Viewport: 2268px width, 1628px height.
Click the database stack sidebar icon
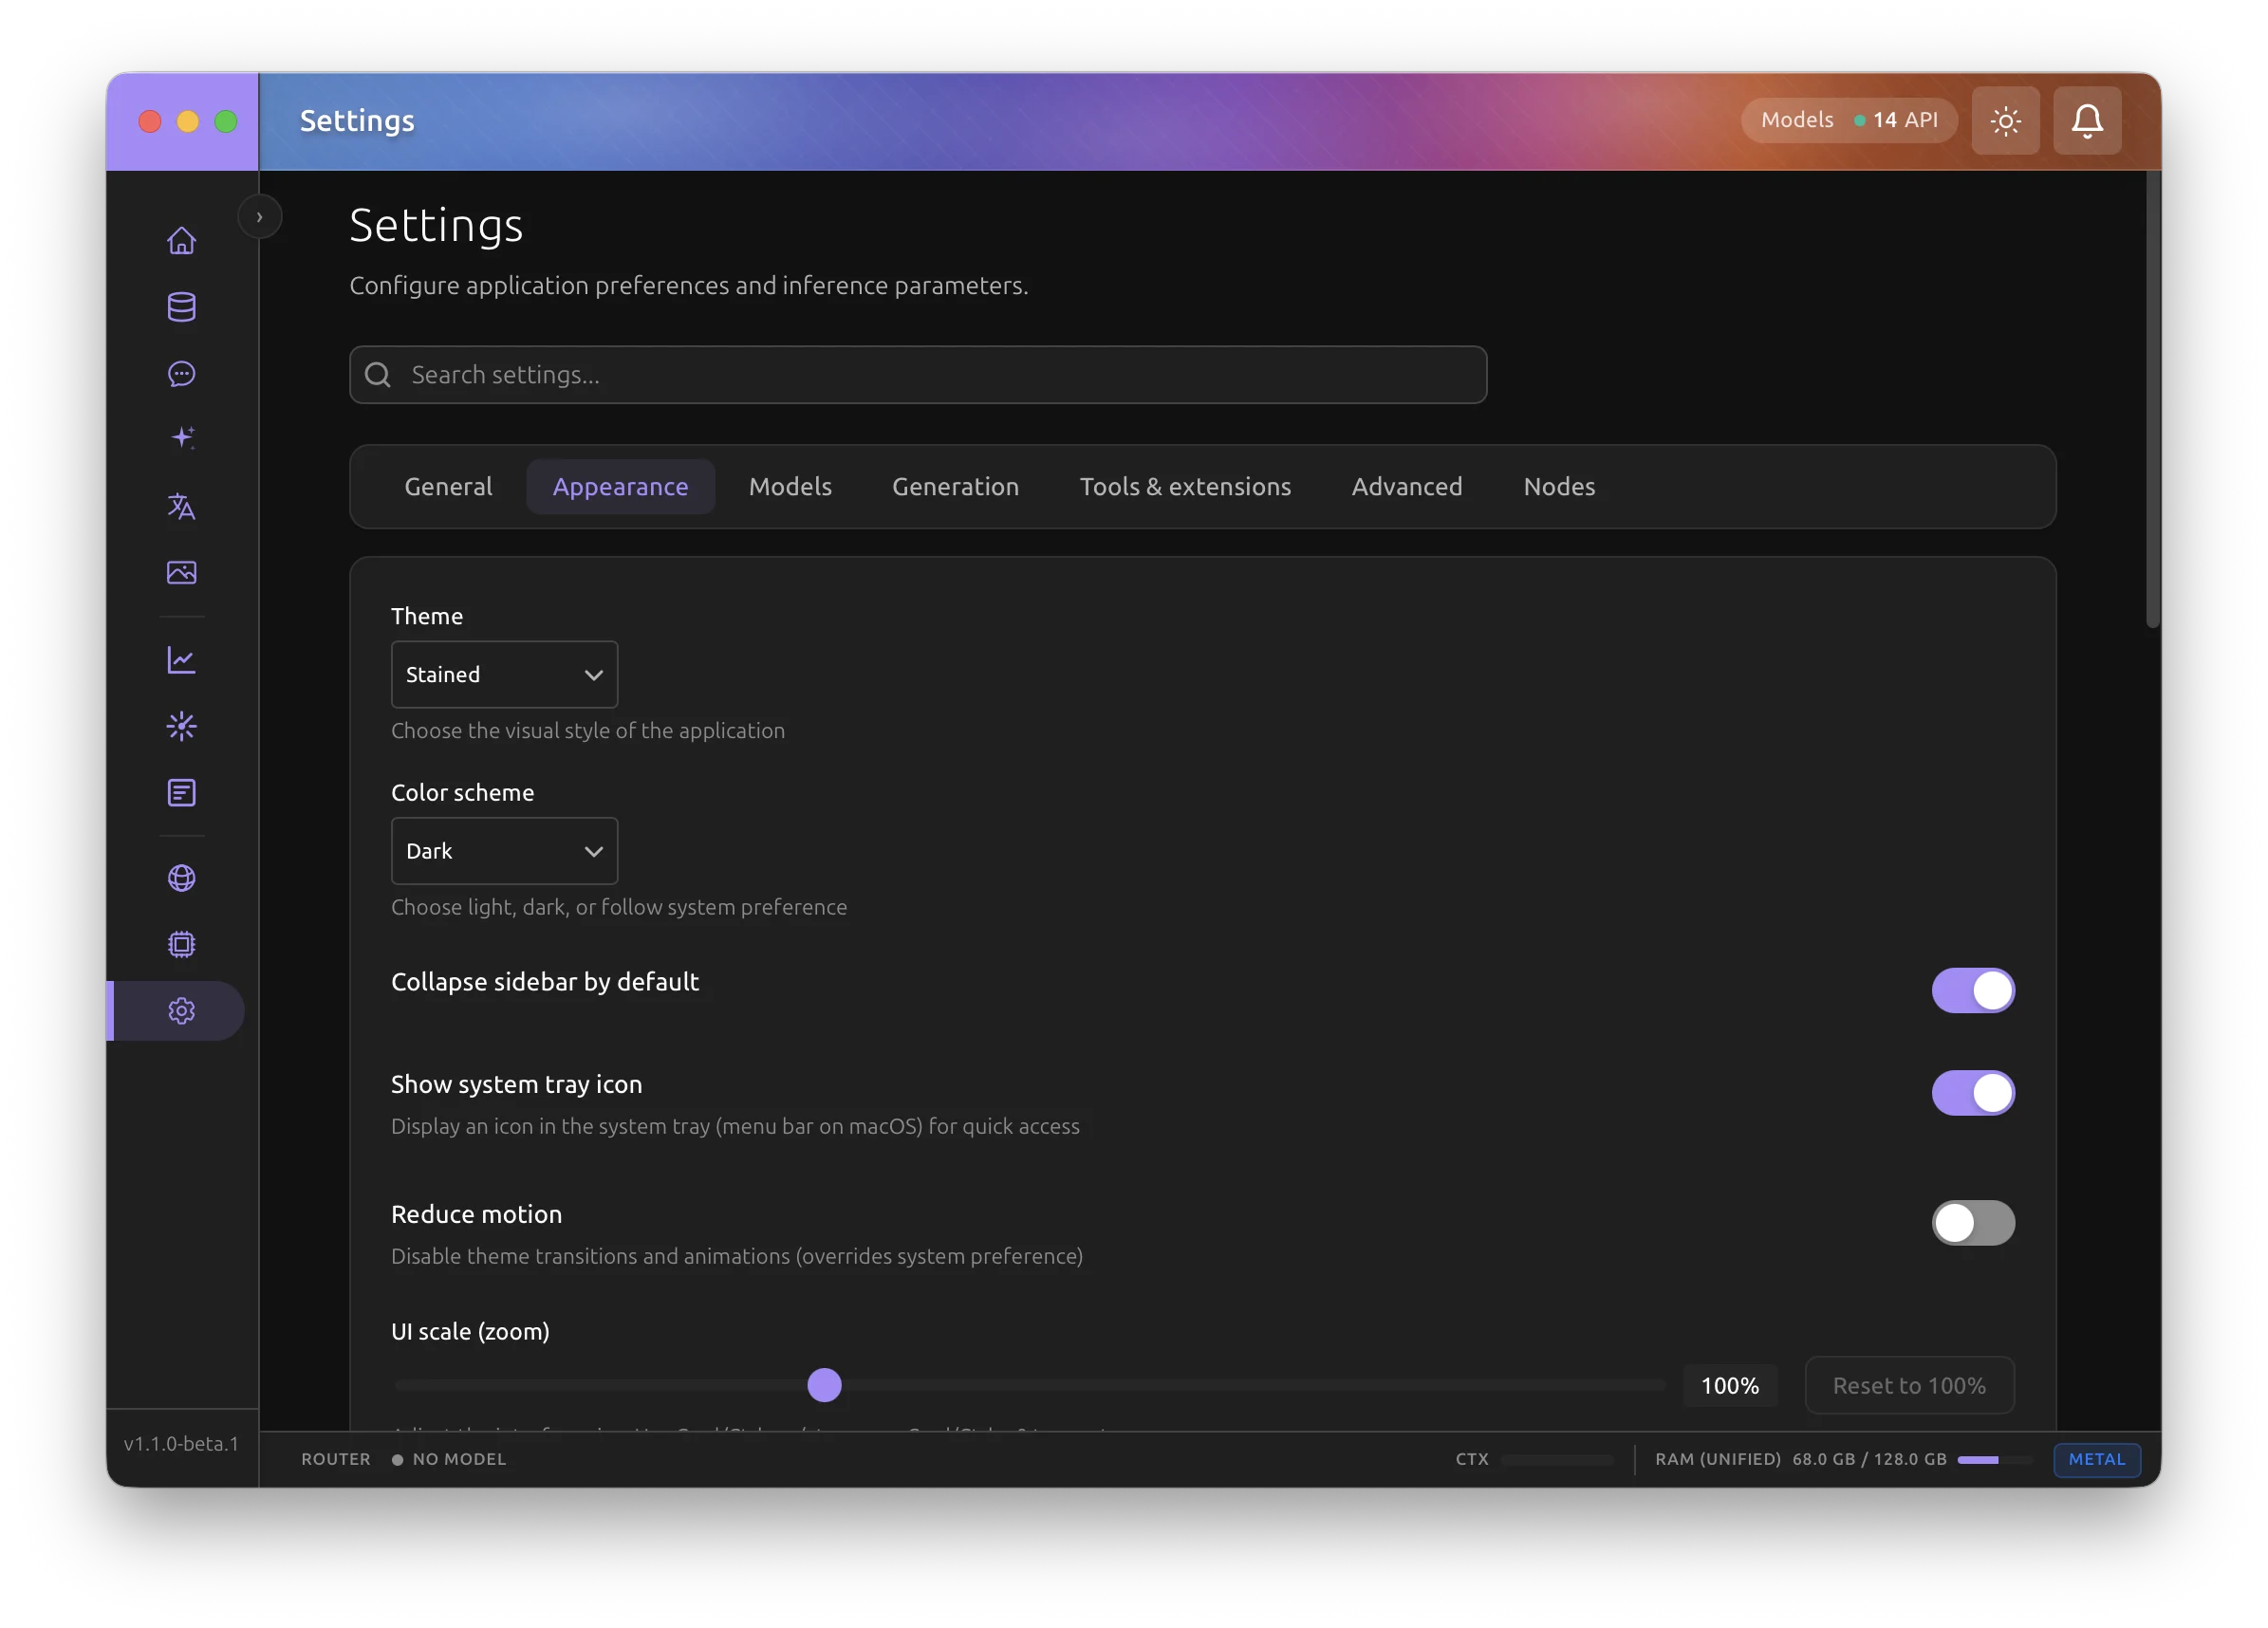click(181, 307)
